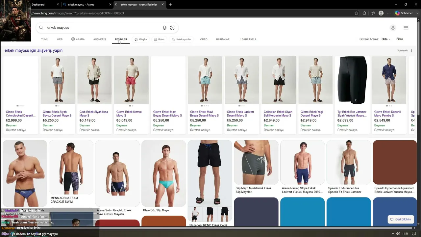Open the browser settings and more menu
The height and width of the screenshot is (237, 421).
389,13
